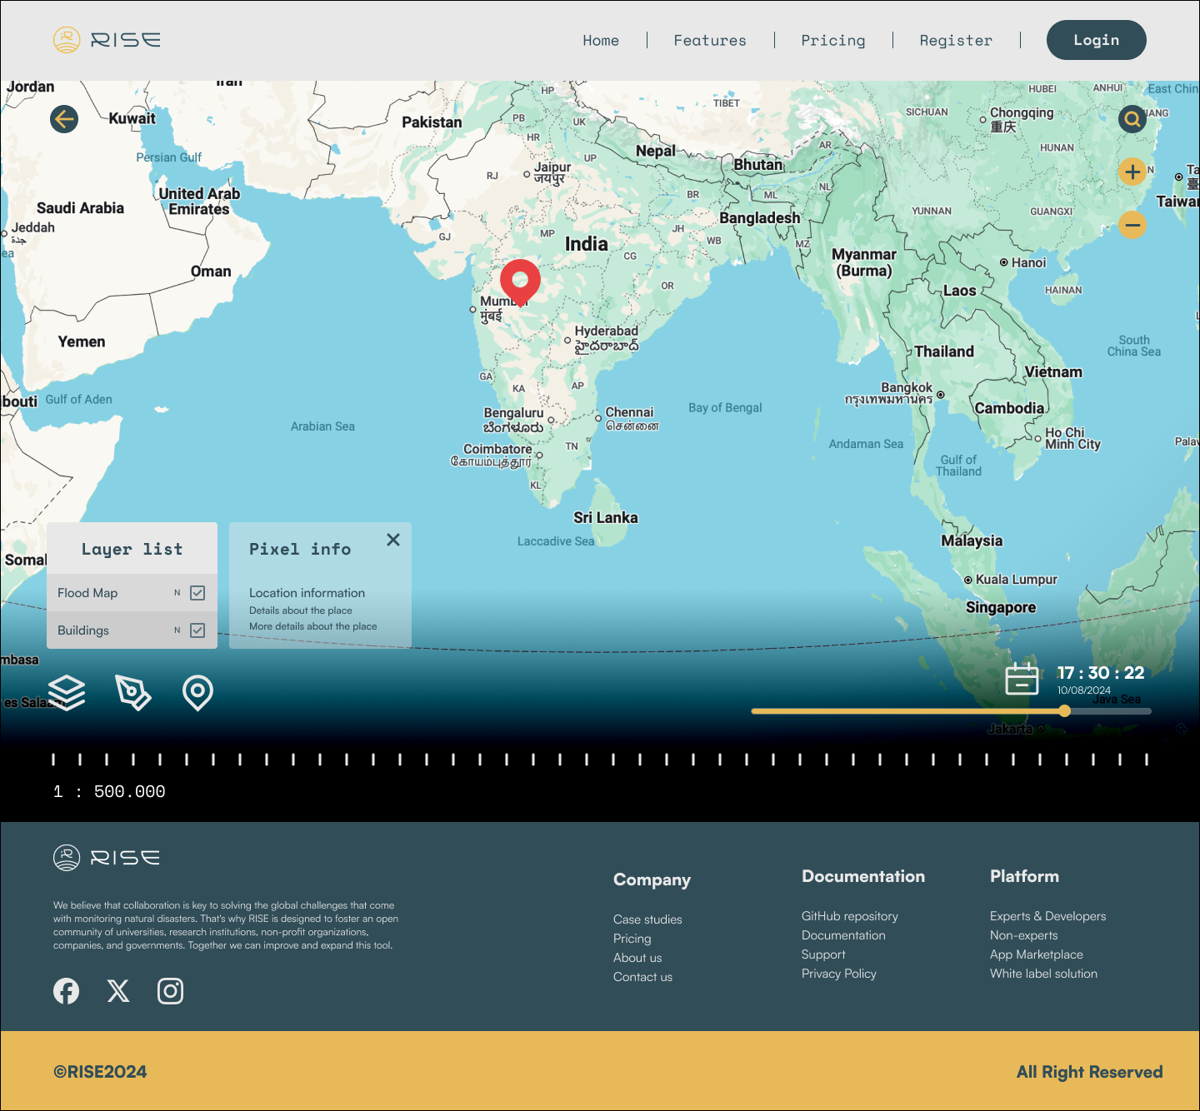
Task: Uncheck the Buildings layer checkbox
Action: click(197, 630)
